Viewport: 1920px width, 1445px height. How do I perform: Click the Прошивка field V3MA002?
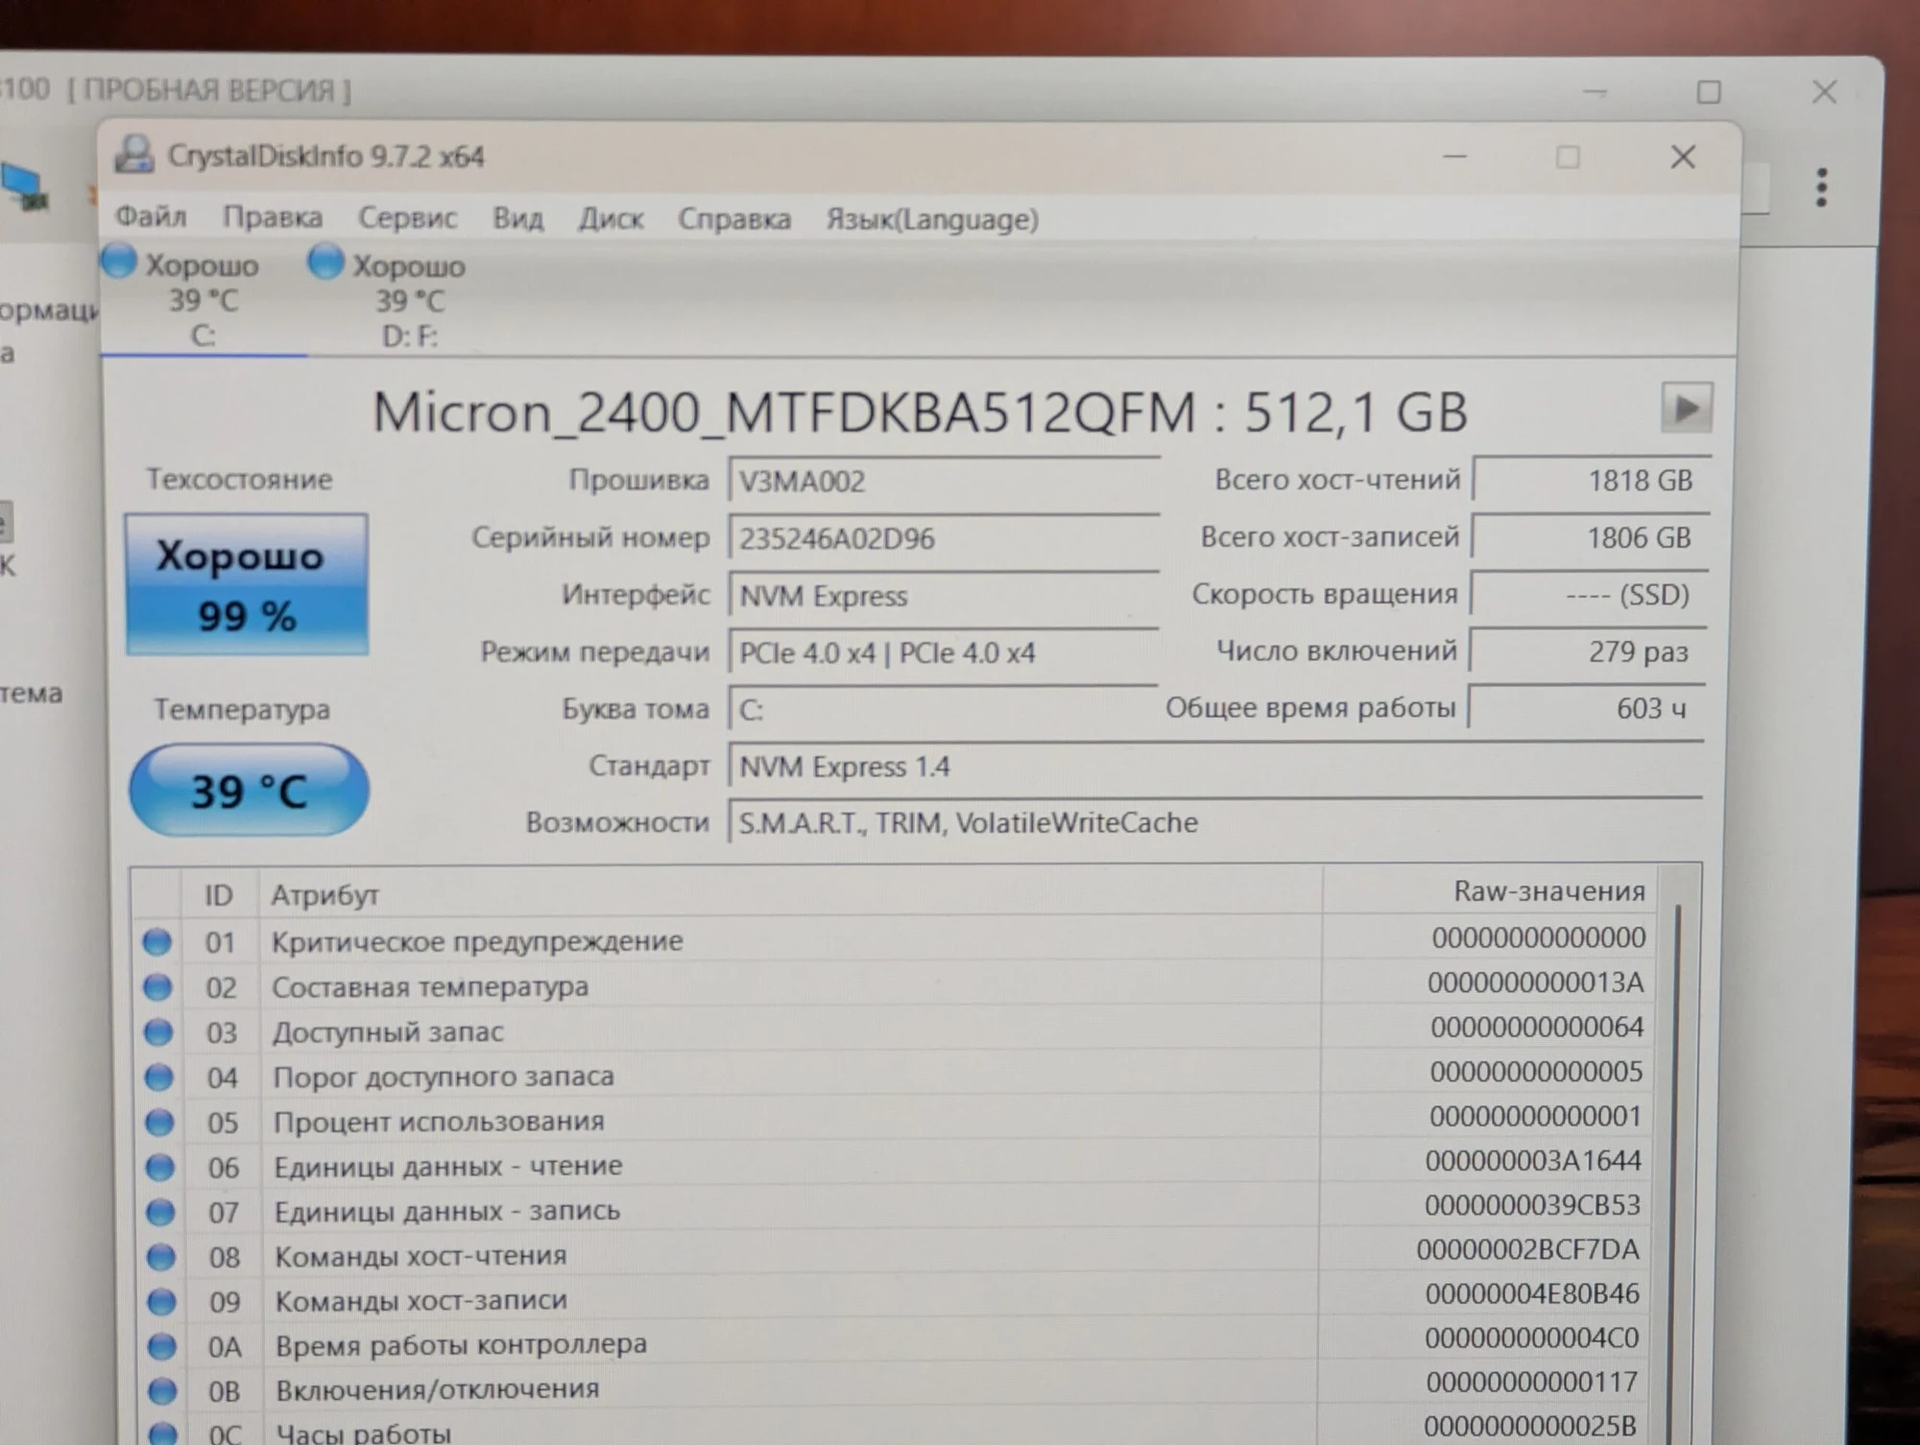(944, 480)
